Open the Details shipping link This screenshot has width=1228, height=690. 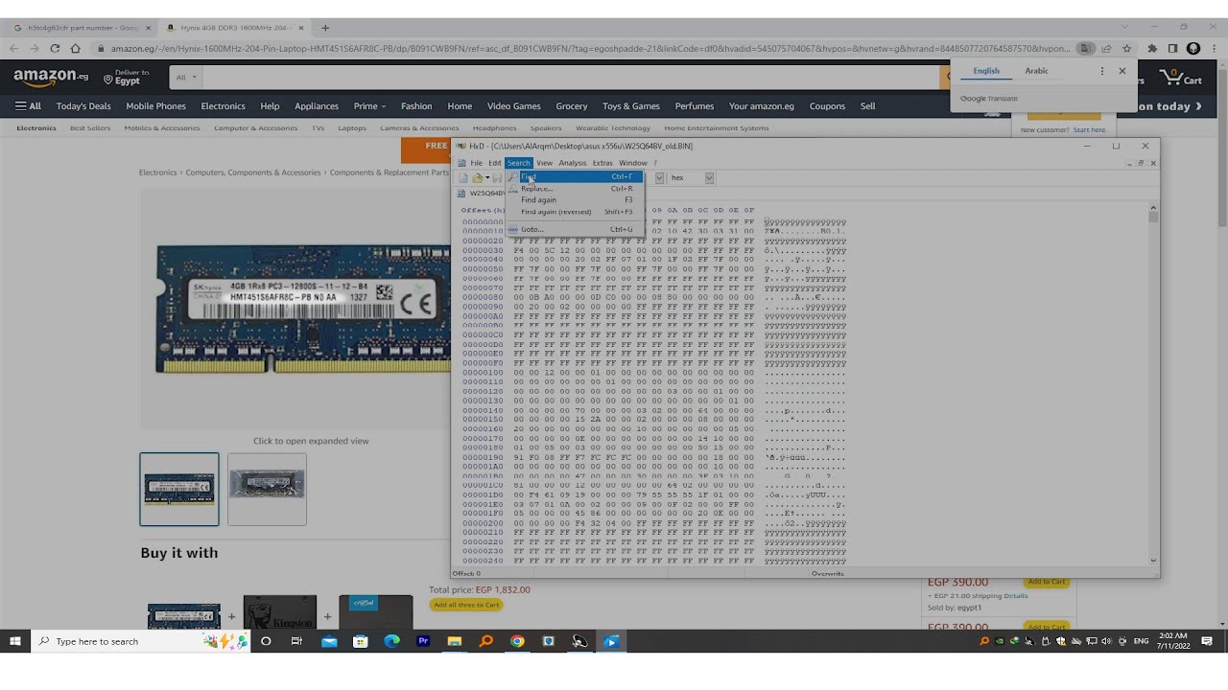tap(1015, 596)
